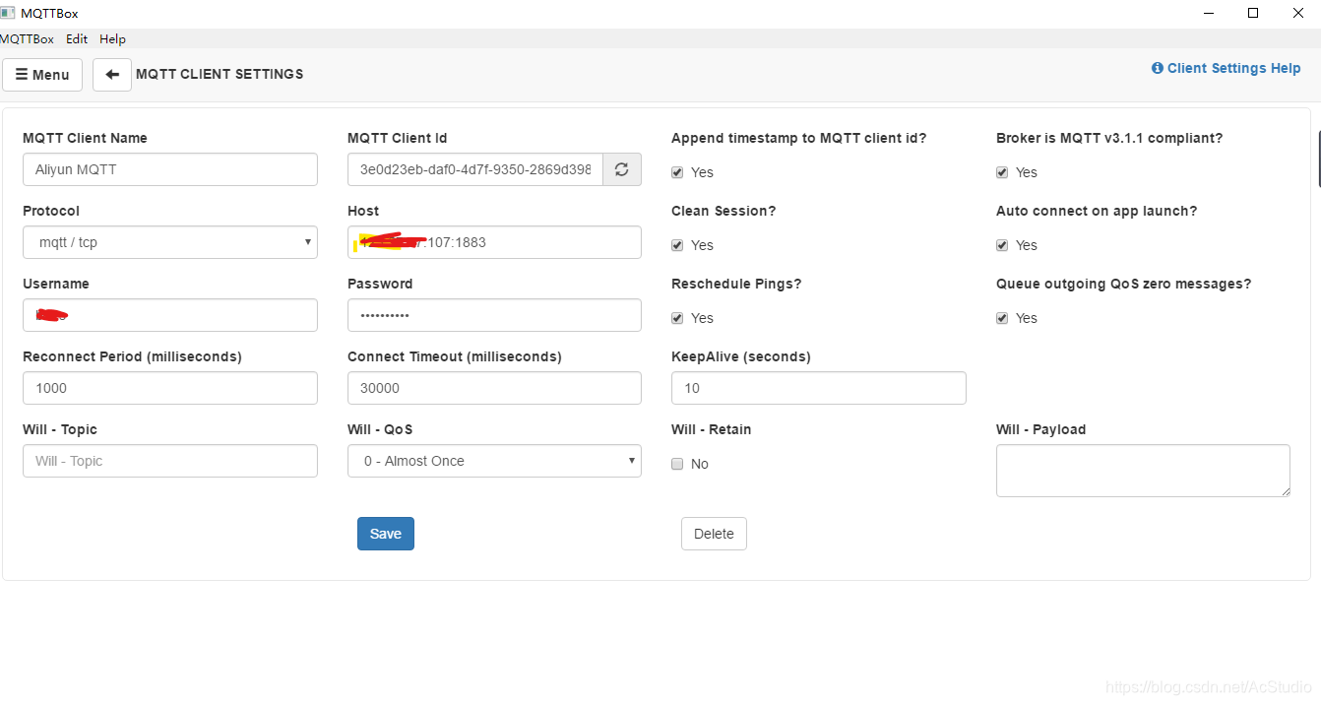This screenshot has width=1321, height=705.
Task: Click the Host input field
Action: 494,242
